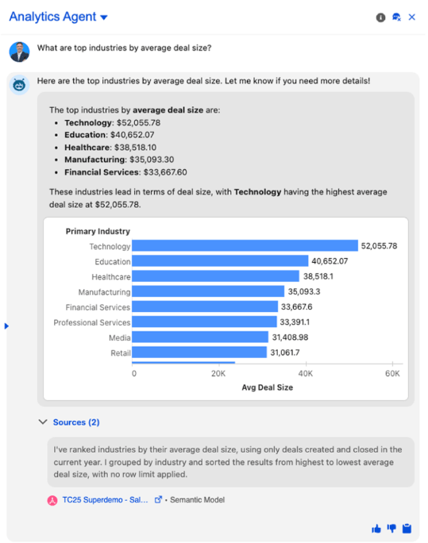Click the Retail axis label
Viewport: 428px width, 543px height.
click(121, 353)
